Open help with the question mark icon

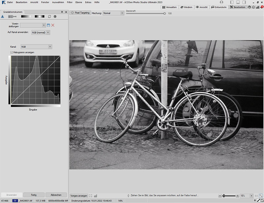pos(55,16)
